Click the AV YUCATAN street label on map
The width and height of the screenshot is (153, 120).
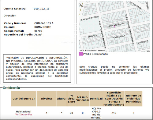(136, 5)
